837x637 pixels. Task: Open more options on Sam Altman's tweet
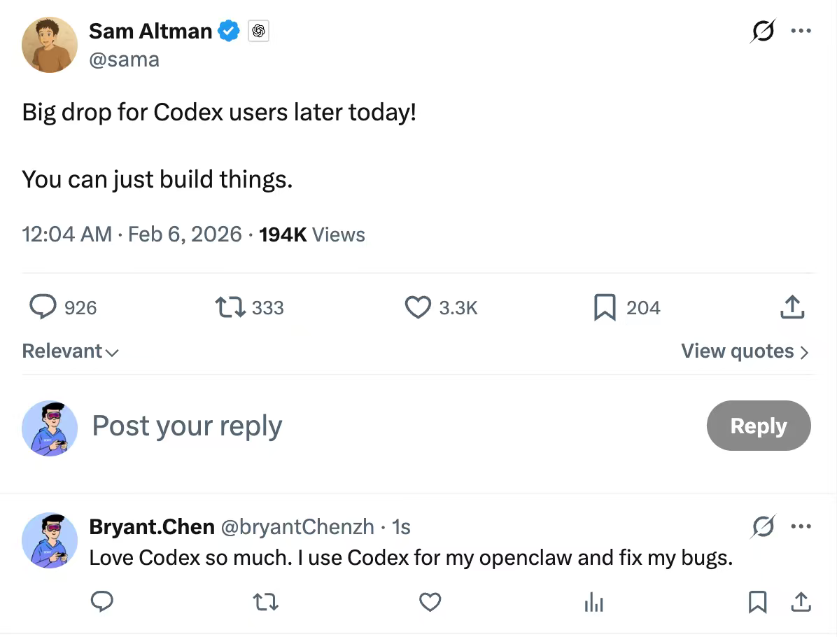coord(801,31)
